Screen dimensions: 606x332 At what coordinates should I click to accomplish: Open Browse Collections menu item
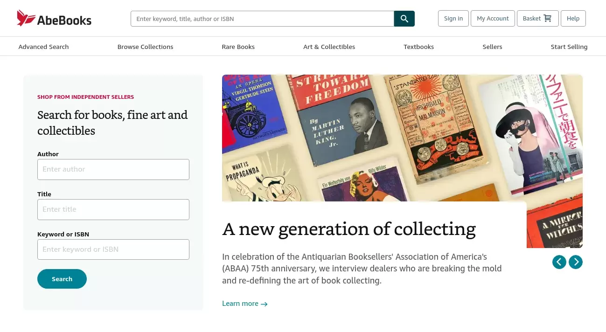pyautogui.click(x=145, y=47)
